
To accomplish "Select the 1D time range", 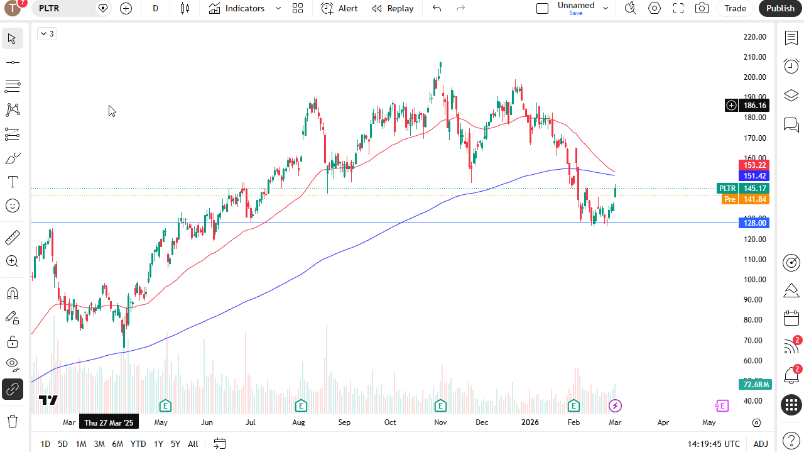I will 45,444.
